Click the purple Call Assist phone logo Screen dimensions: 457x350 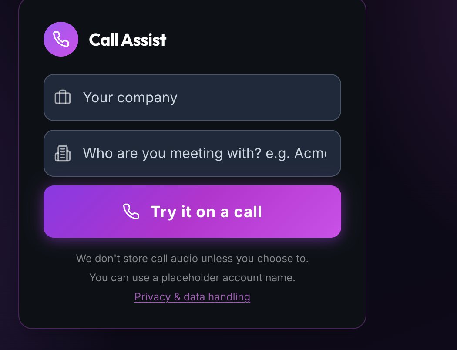[x=61, y=39]
